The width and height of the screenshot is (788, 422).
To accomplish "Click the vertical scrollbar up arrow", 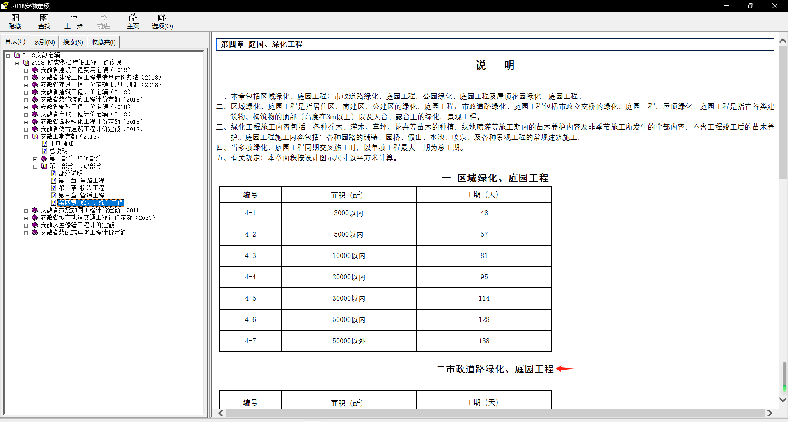I will [x=783, y=41].
